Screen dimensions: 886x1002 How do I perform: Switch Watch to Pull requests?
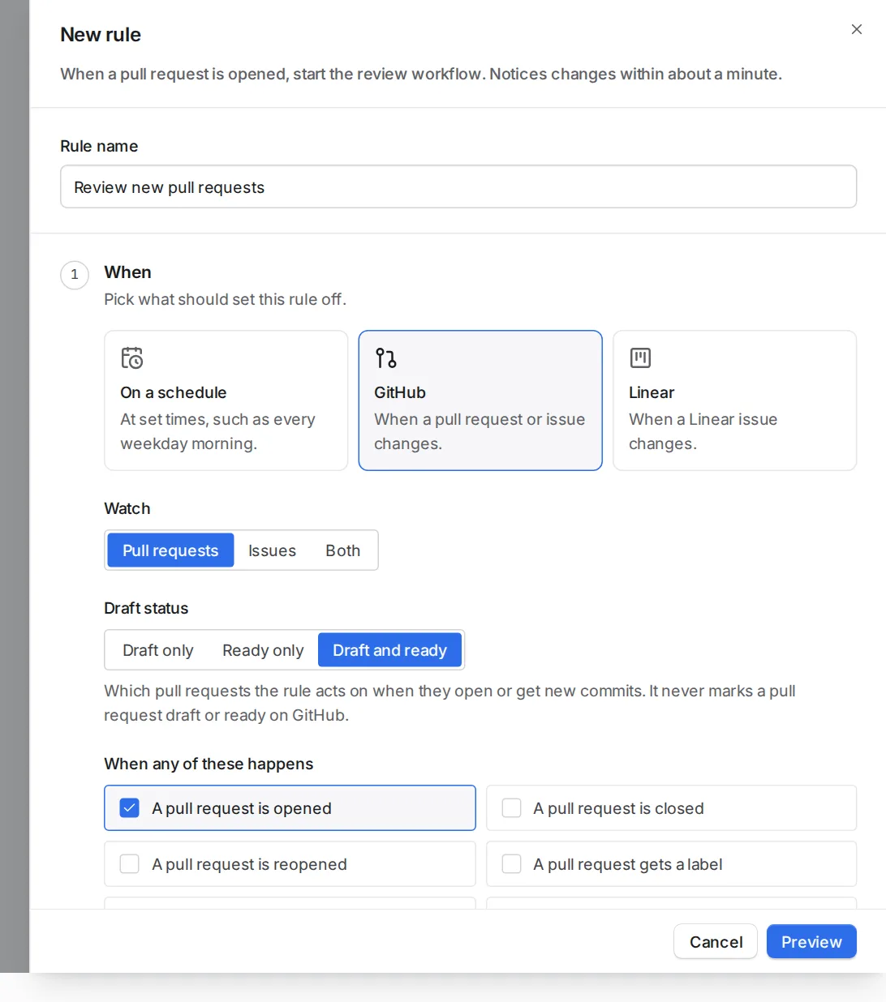pyautogui.click(x=170, y=550)
